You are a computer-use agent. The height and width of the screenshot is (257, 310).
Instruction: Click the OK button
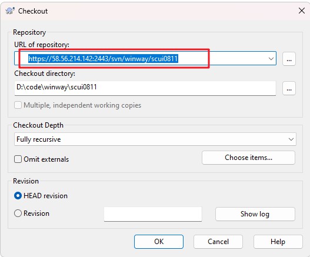(x=159, y=242)
